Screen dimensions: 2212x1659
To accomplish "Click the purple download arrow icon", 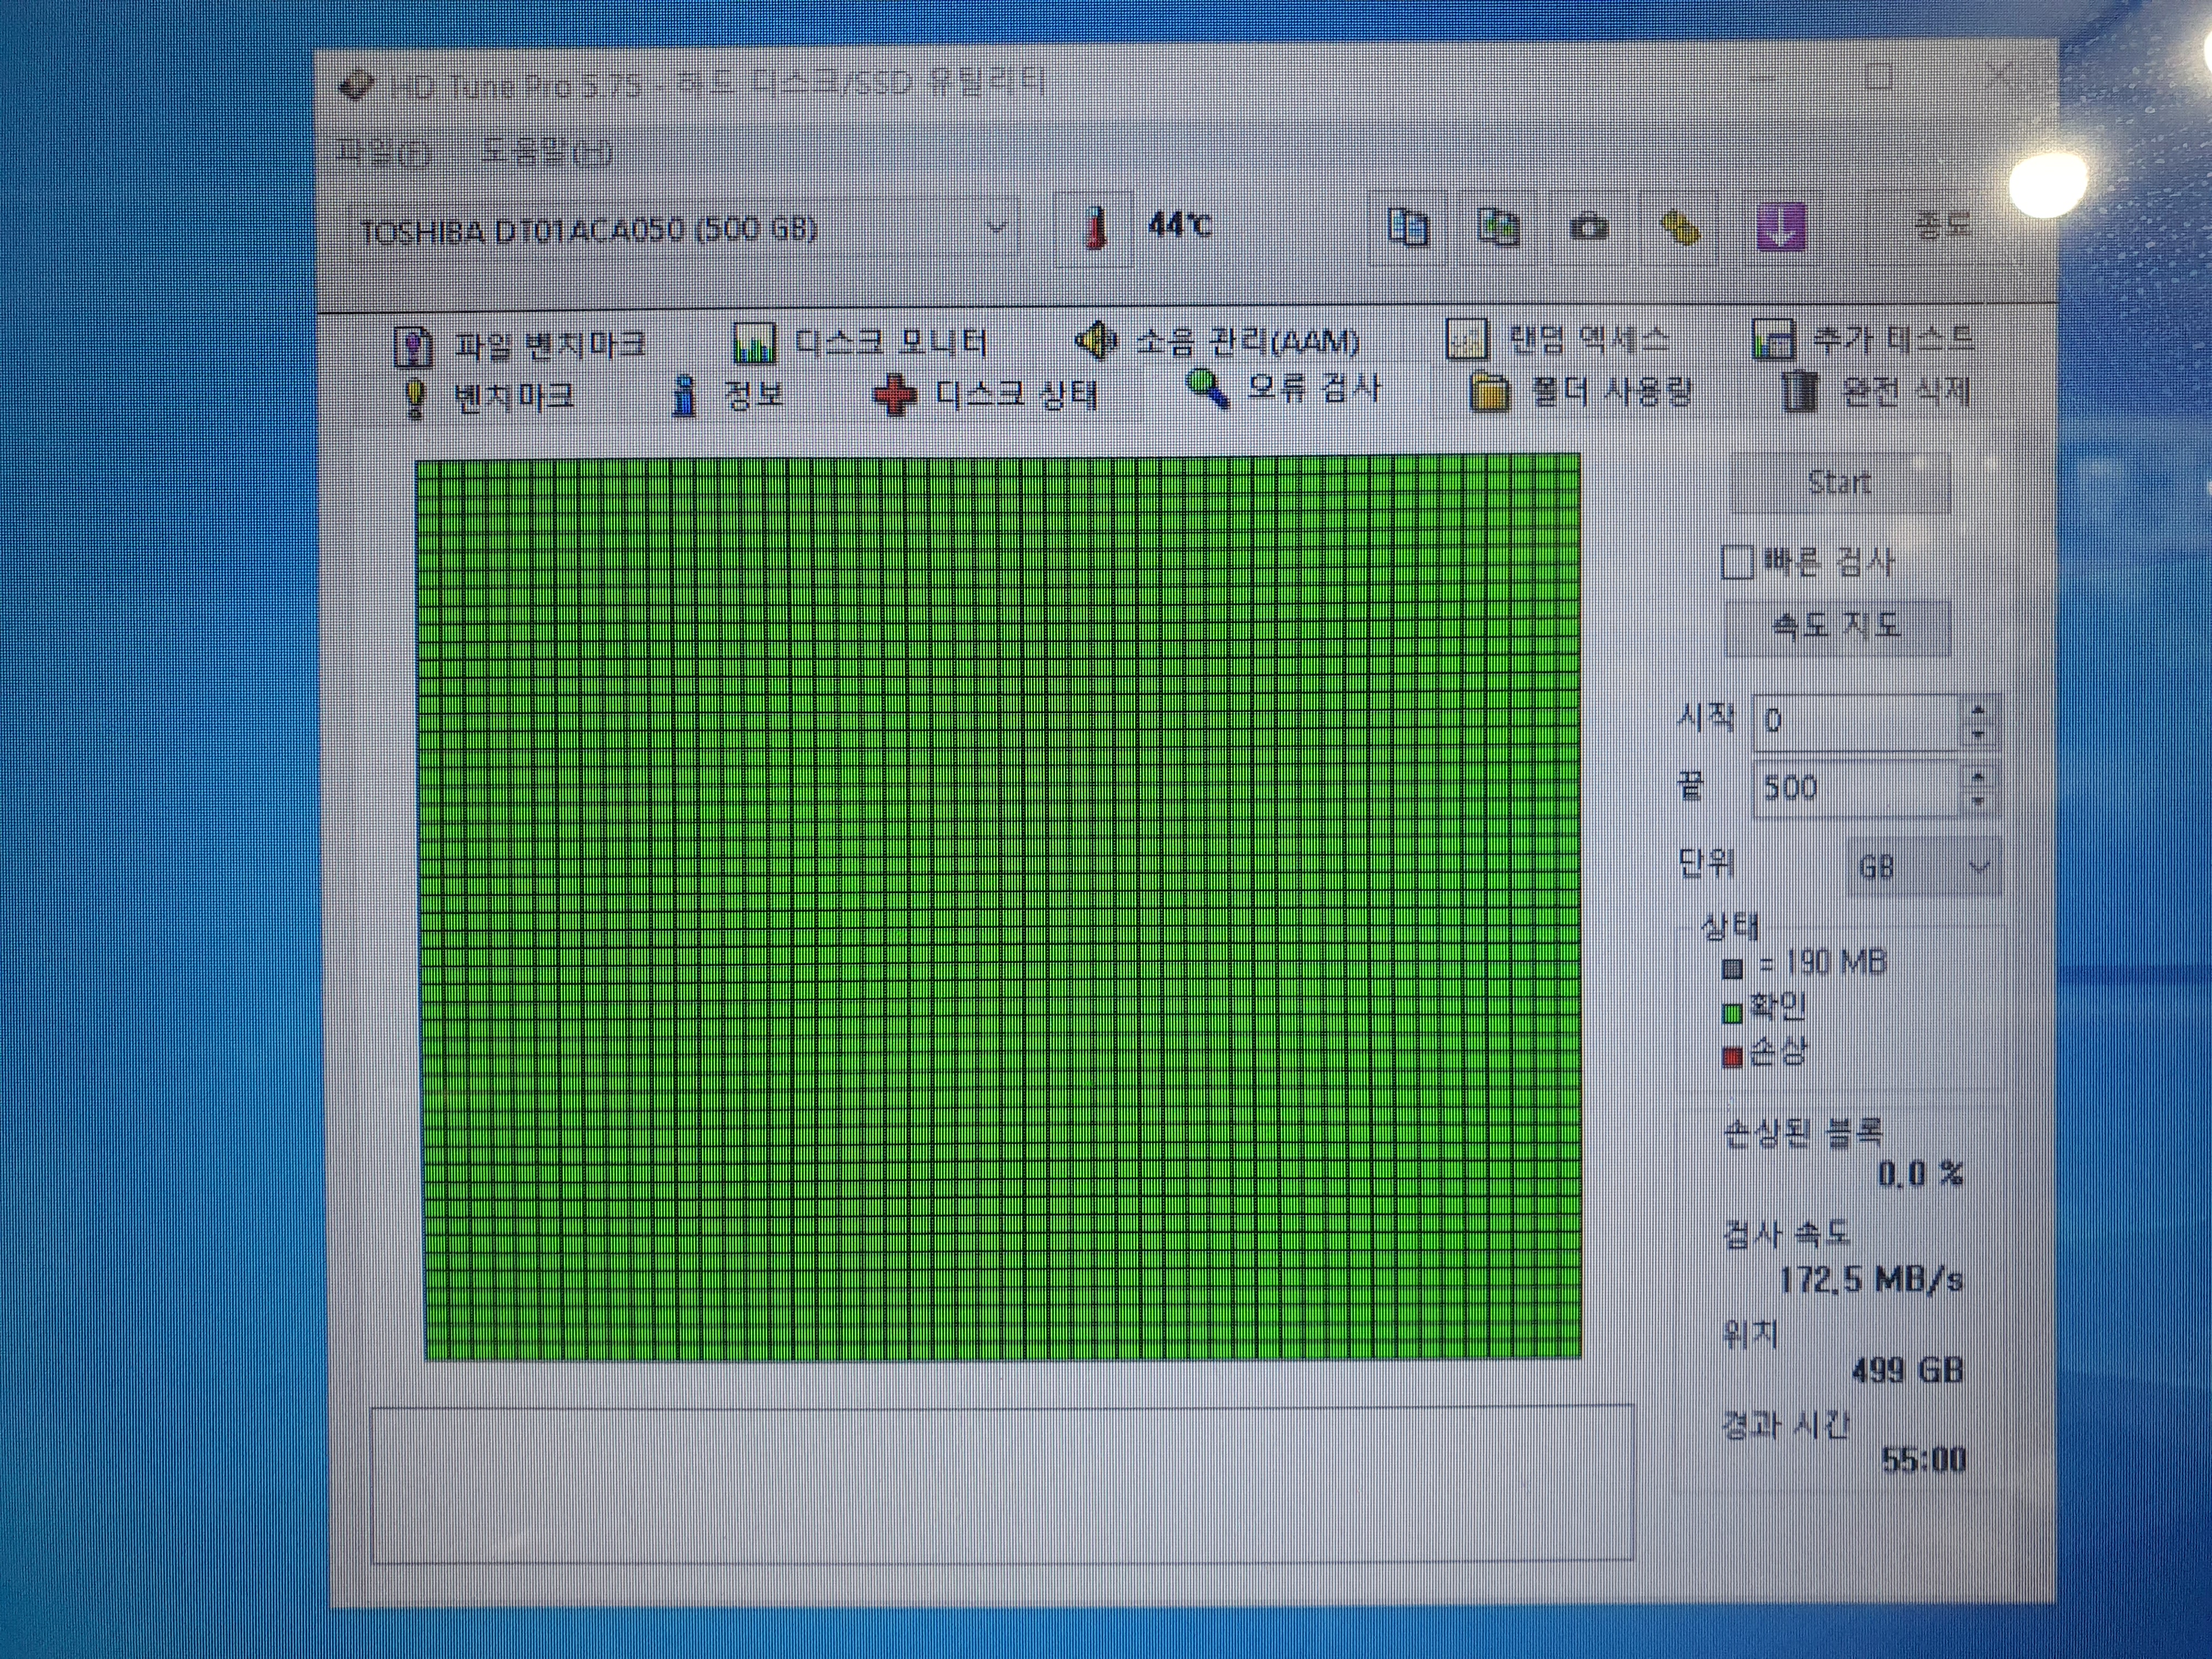I will (x=1781, y=227).
